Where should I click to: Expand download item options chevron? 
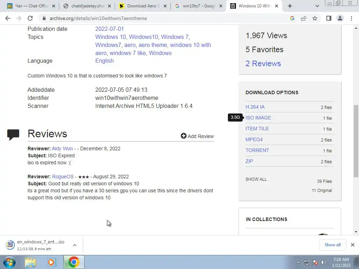[75, 245]
